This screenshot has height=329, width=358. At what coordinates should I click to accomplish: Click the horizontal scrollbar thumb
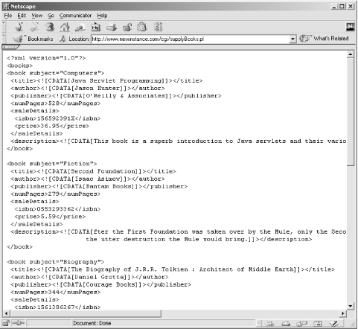tap(85, 313)
